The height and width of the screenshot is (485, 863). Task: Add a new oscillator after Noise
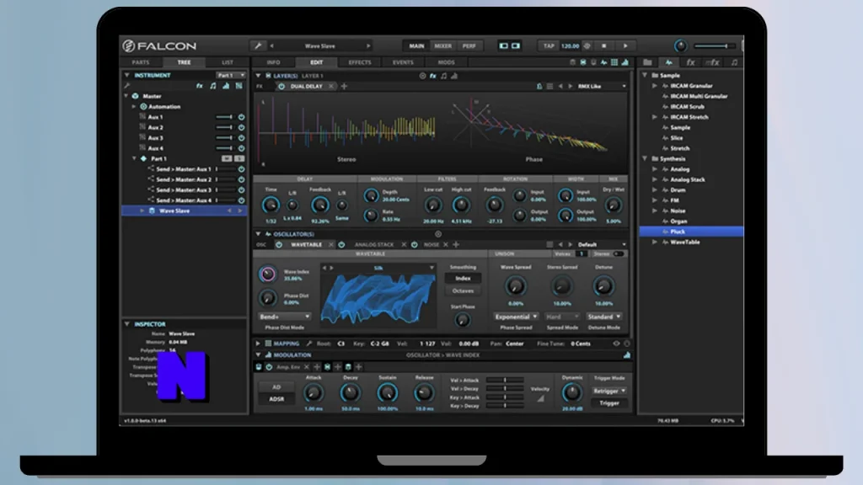(456, 245)
